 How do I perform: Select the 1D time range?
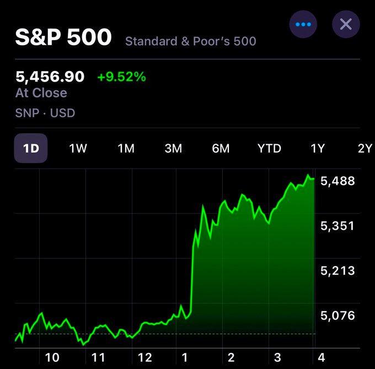tap(31, 148)
